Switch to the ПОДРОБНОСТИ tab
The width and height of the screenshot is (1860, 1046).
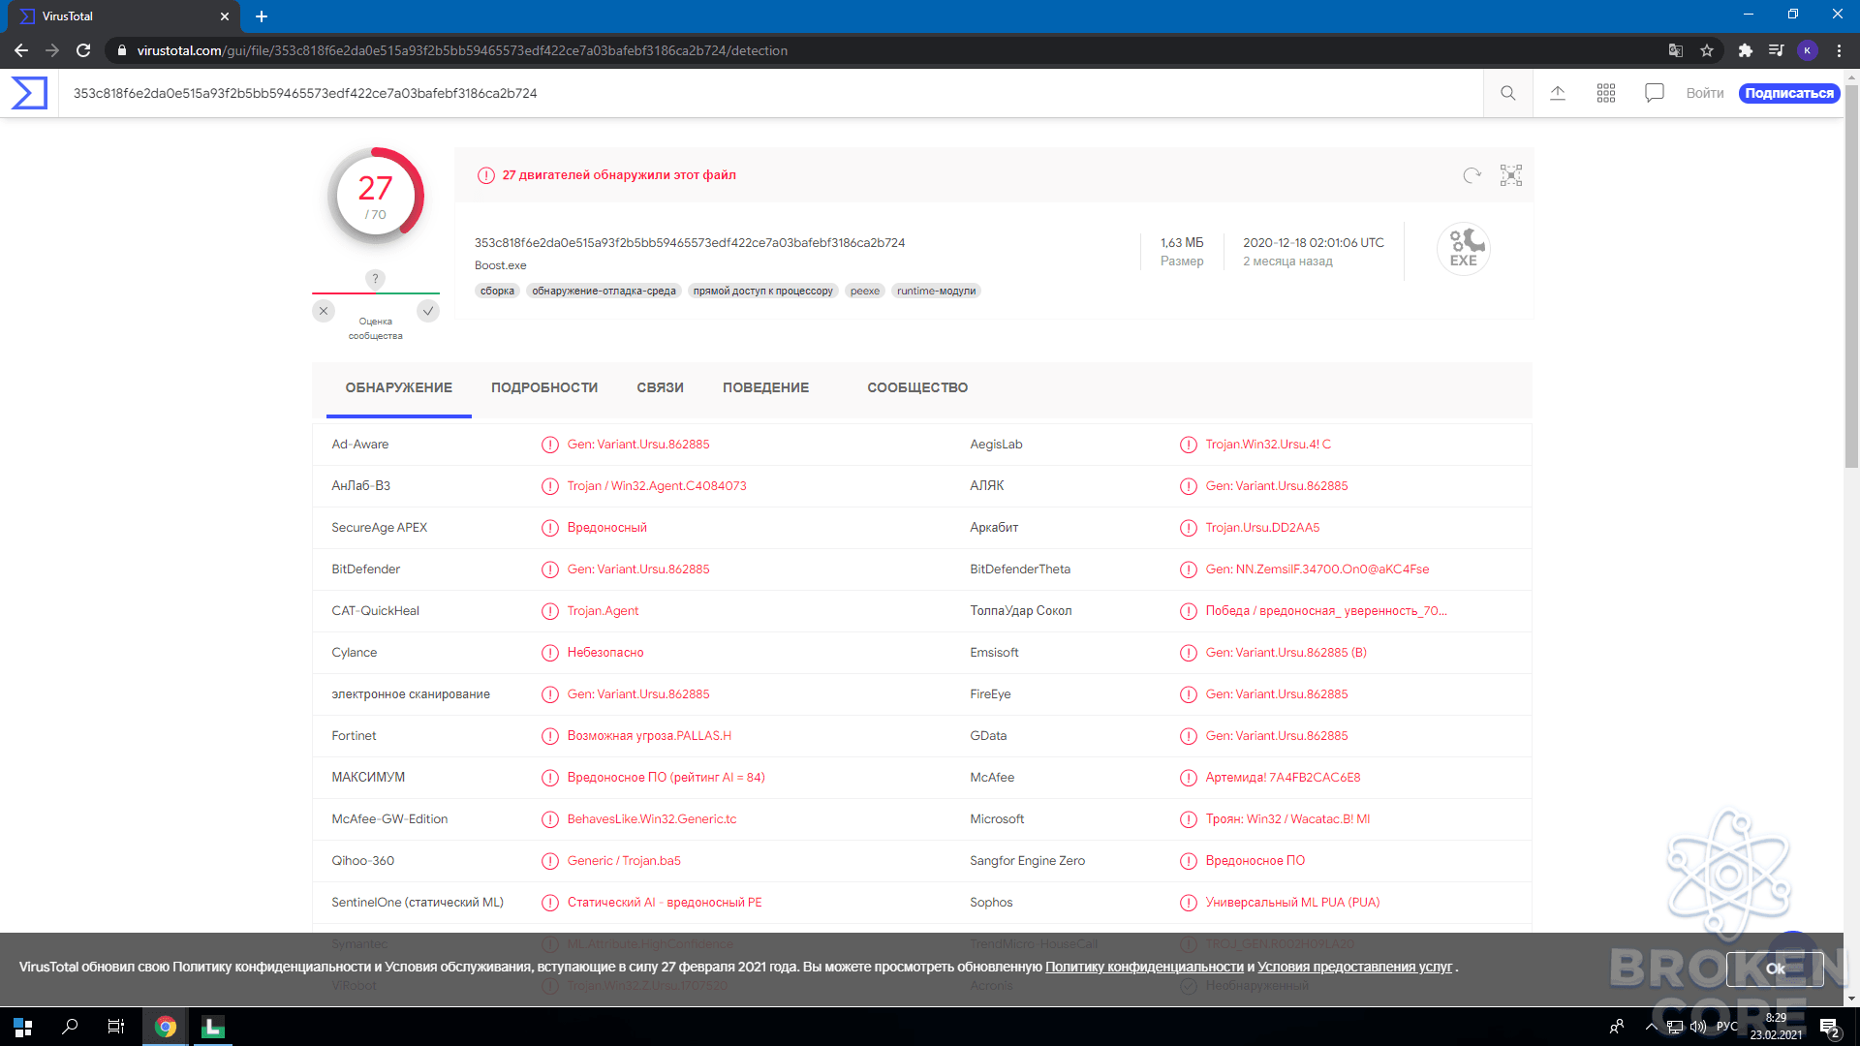pos(544,387)
